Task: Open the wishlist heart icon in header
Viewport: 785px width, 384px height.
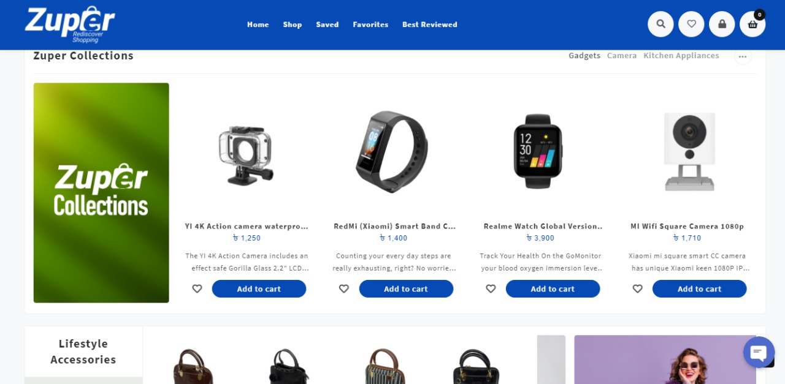Action: pos(691,24)
